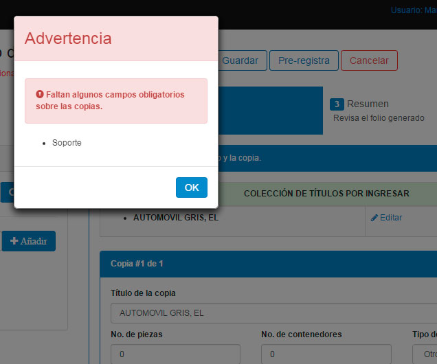
Task: Focus the No. de contenedores input
Action: click(326, 354)
